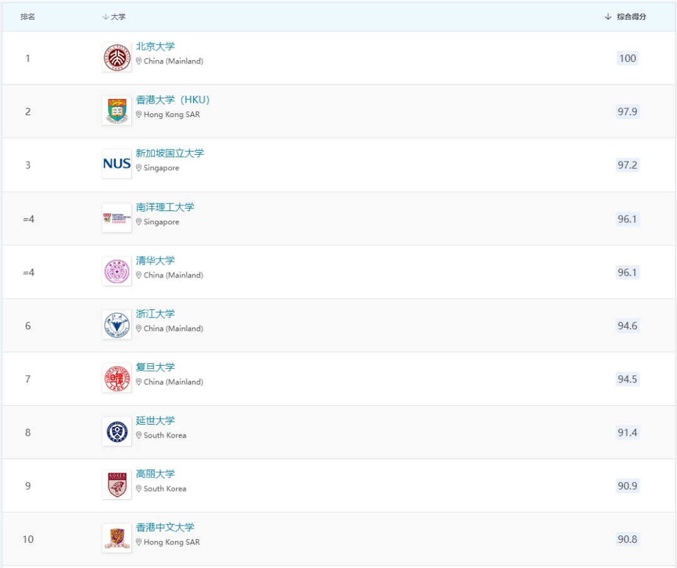Click rank number 8
The width and height of the screenshot is (677, 568).
tap(28, 433)
